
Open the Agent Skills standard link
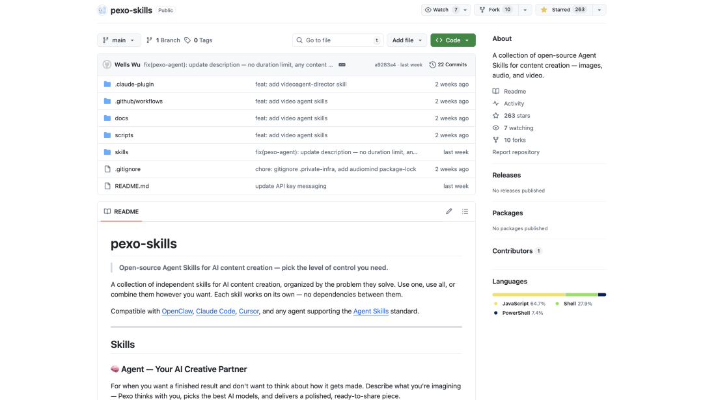coord(371,312)
